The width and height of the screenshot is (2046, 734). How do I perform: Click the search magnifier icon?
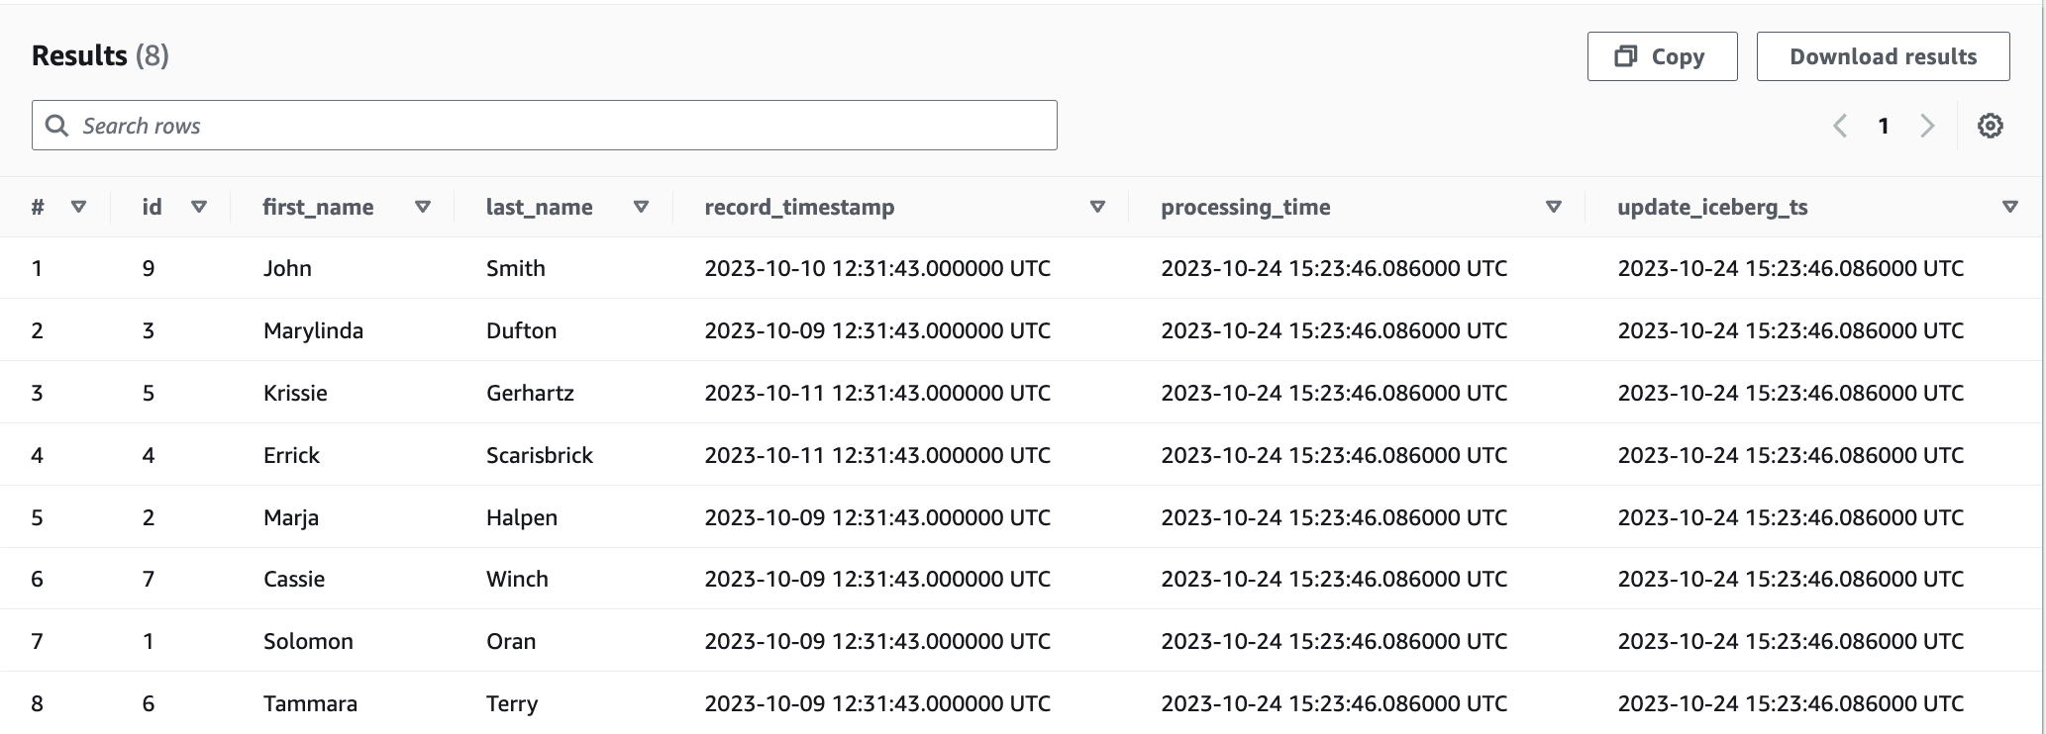pyautogui.click(x=57, y=126)
